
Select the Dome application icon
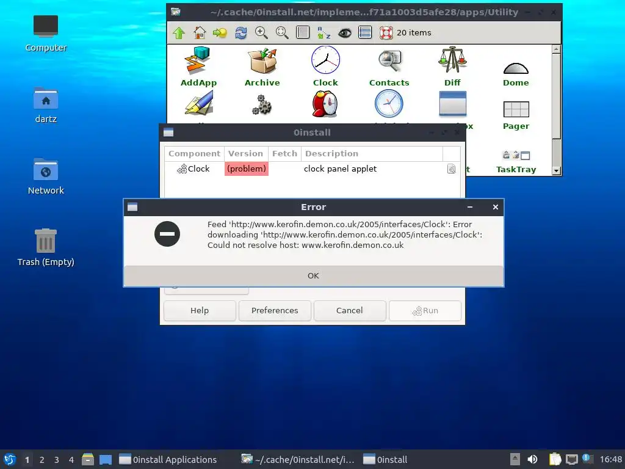[516, 75]
